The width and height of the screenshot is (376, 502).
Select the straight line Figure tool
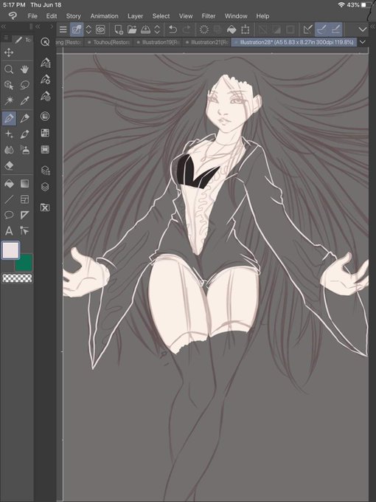click(x=9, y=199)
